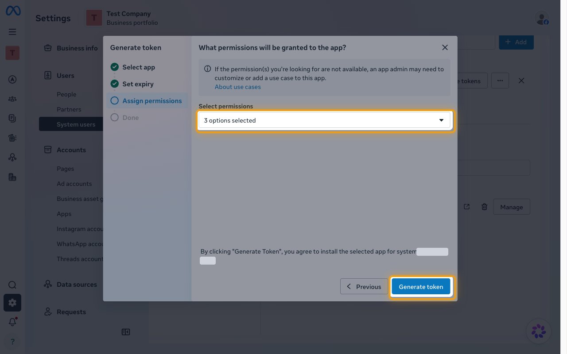Open search using the magnifier icon

pos(12,285)
